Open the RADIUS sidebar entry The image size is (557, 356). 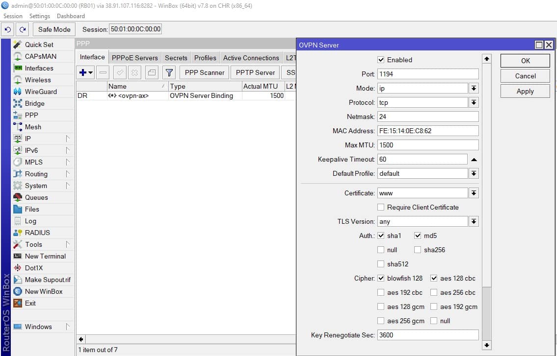37,233
